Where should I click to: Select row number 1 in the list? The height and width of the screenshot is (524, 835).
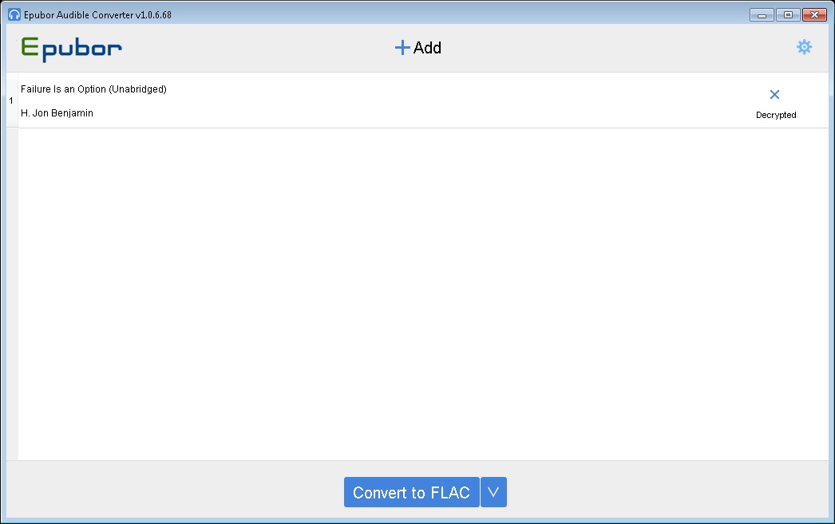(11, 100)
